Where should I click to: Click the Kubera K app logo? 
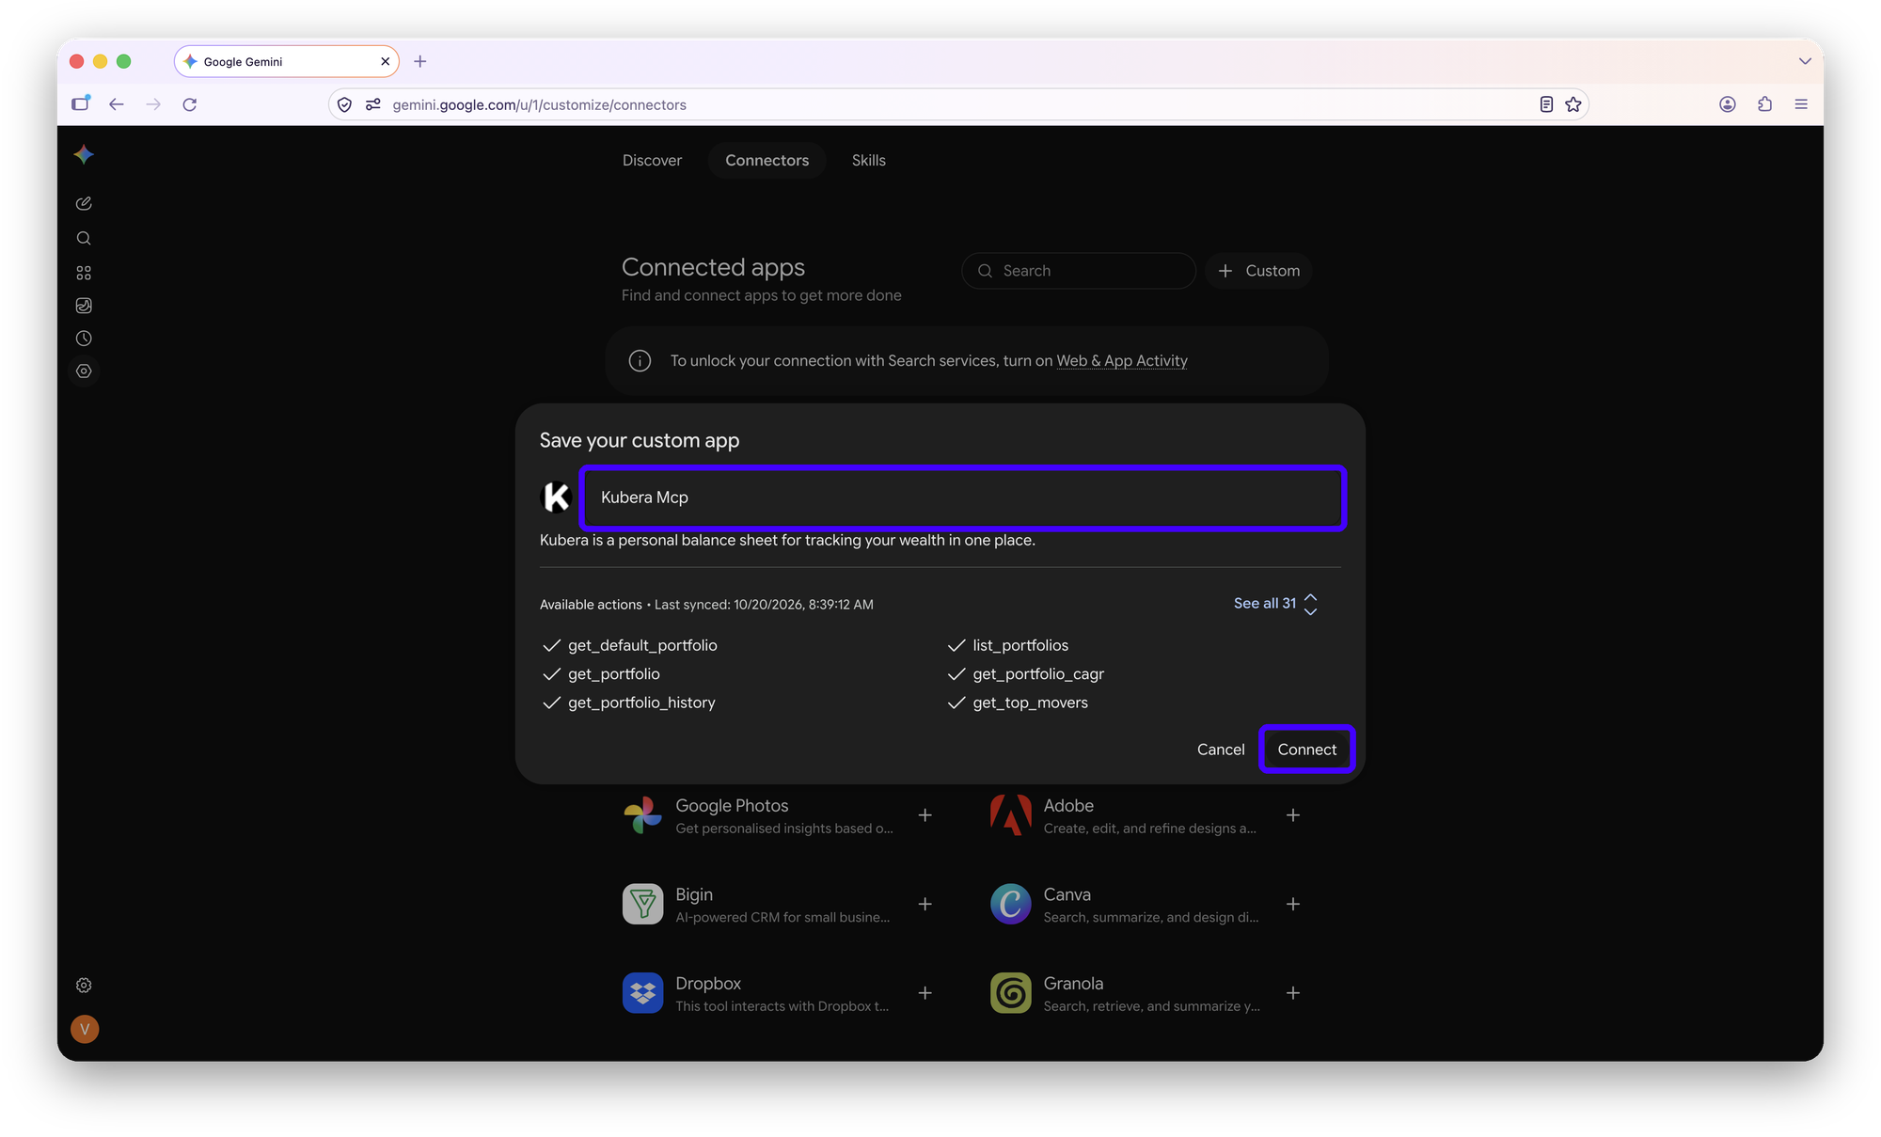[556, 497]
